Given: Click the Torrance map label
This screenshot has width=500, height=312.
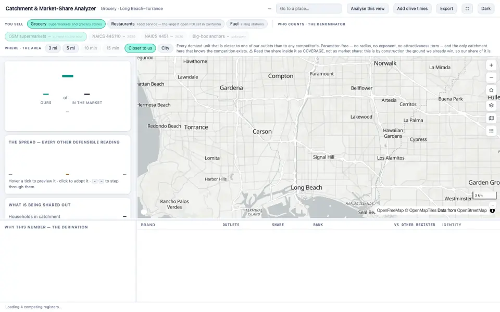Looking at the screenshot, I should 196,127.
